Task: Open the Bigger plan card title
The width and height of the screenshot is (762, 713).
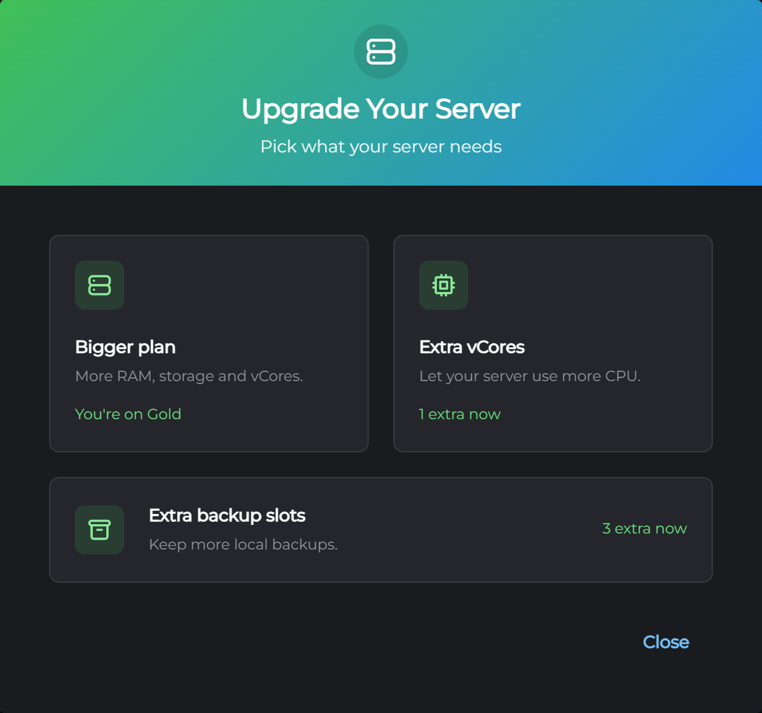Action: point(125,347)
